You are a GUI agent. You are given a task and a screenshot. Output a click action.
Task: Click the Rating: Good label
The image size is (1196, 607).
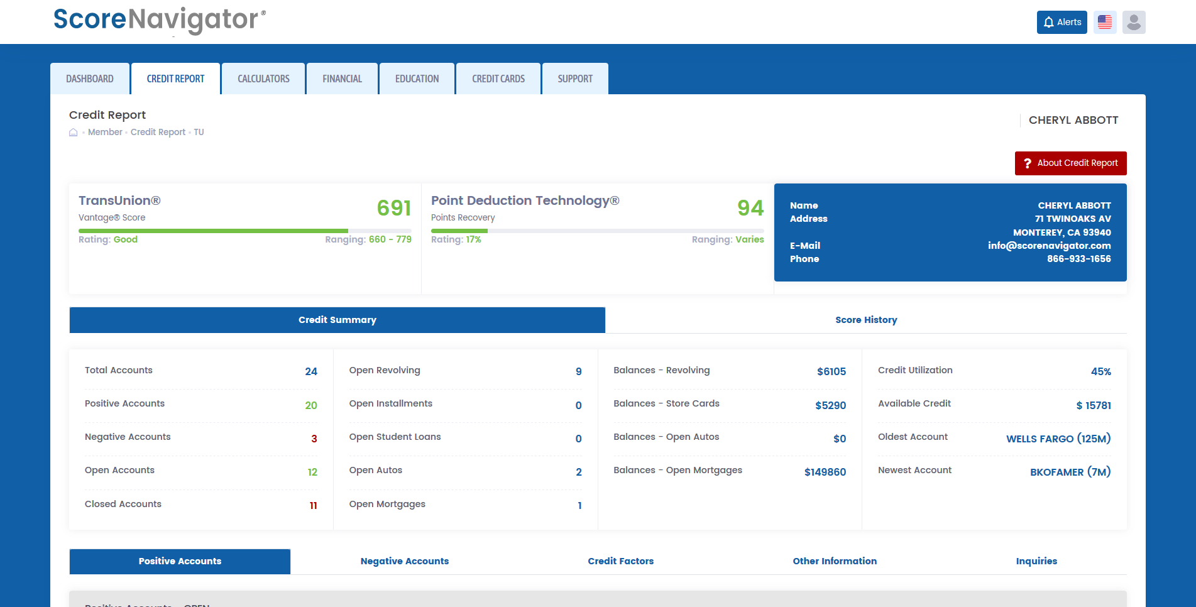(108, 239)
